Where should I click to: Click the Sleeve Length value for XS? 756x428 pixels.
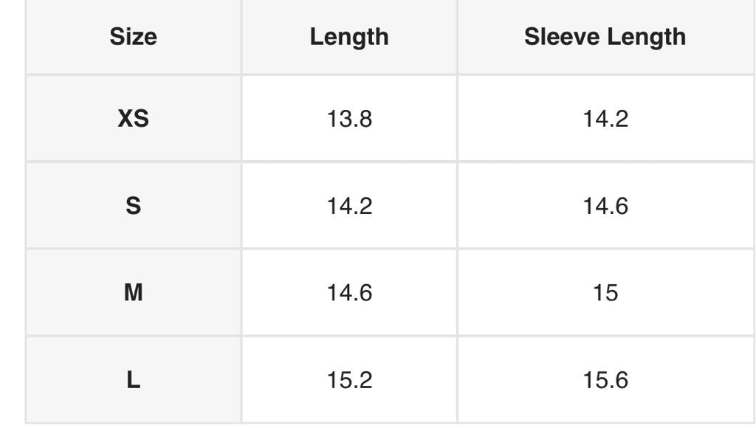(x=605, y=118)
